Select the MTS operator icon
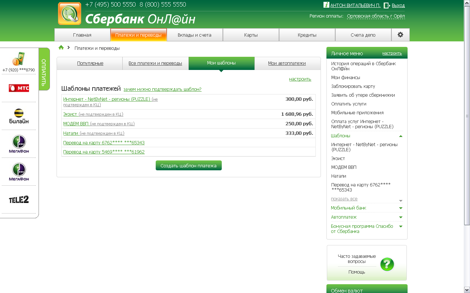 (19, 88)
